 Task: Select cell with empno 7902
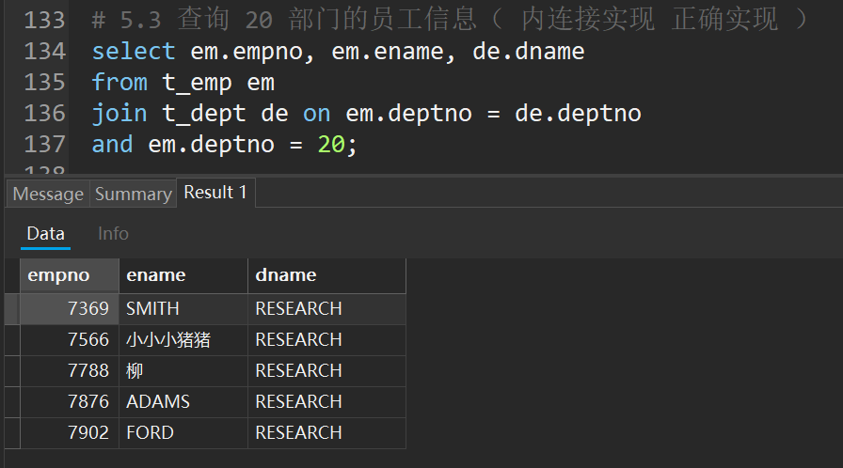(70, 433)
